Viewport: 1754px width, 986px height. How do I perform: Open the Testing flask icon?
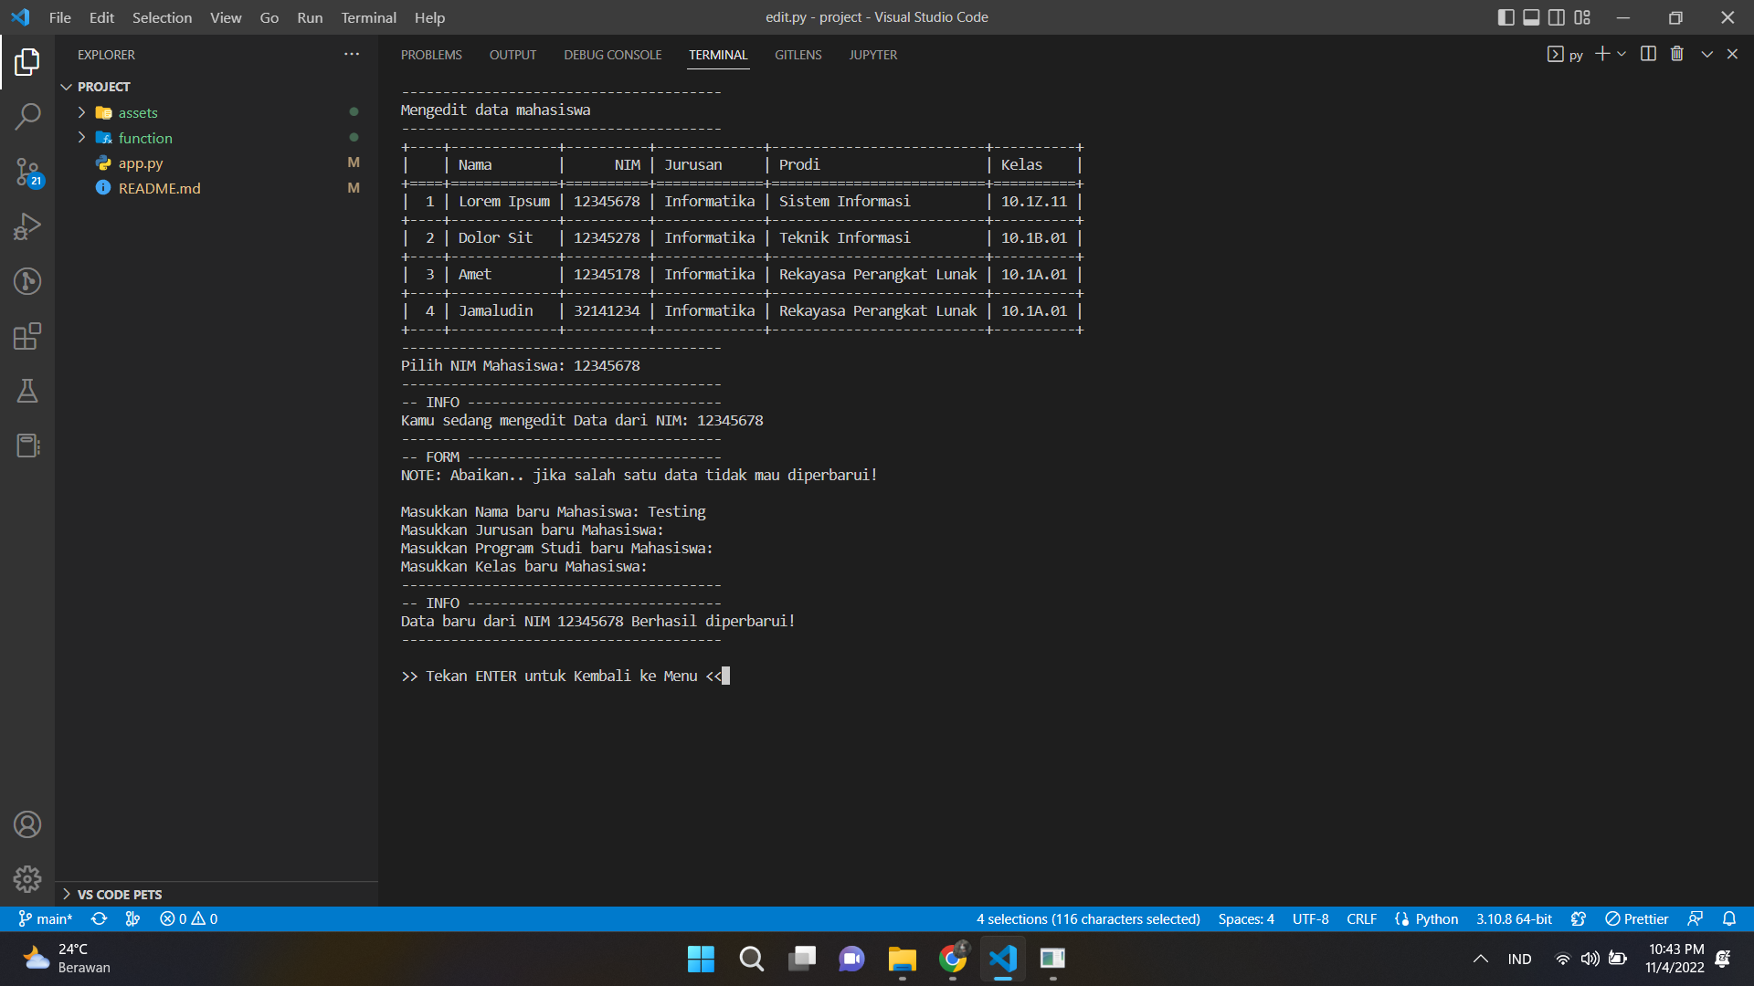pos(27,391)
